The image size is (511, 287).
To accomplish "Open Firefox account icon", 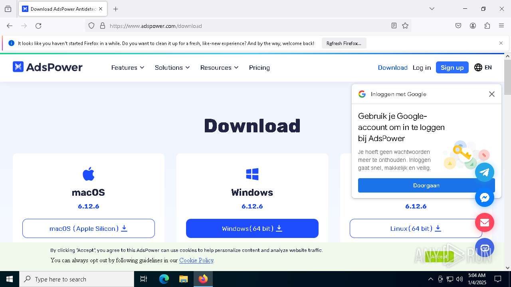I will pos(473,26).
